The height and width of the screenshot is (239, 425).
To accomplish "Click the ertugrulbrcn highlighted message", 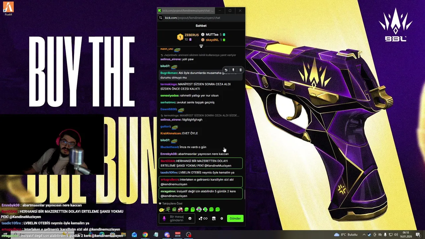I will tap(201, 182).
